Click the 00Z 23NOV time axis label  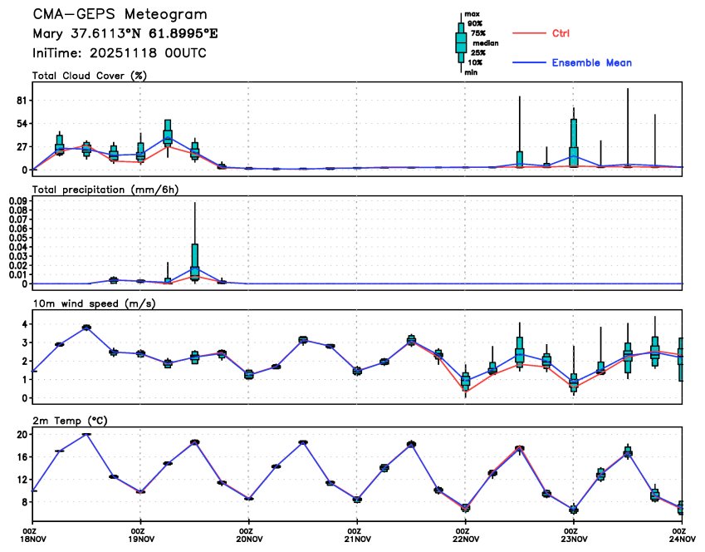(x=574, y=535)
